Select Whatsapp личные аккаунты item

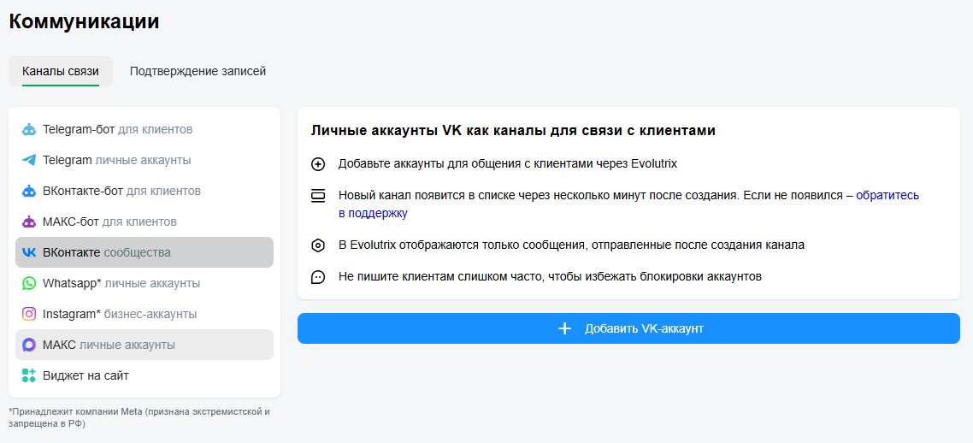coord(144,283)
